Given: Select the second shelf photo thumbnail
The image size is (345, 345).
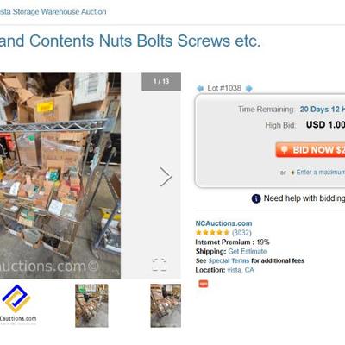Looking at the screenshot, I should point(91,305).
